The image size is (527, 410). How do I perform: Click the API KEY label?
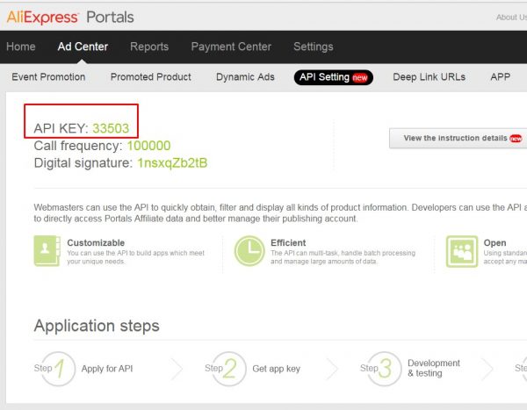tap(61, 128)
